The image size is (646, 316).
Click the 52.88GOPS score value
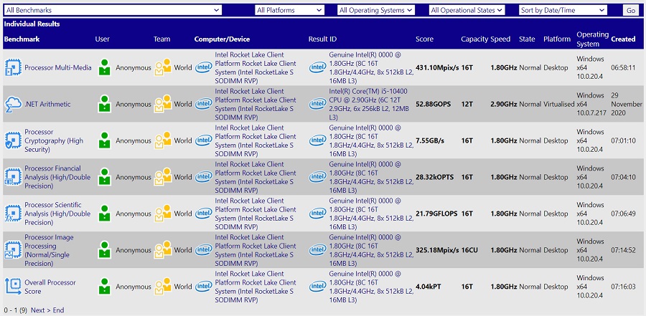coord(433,104)
